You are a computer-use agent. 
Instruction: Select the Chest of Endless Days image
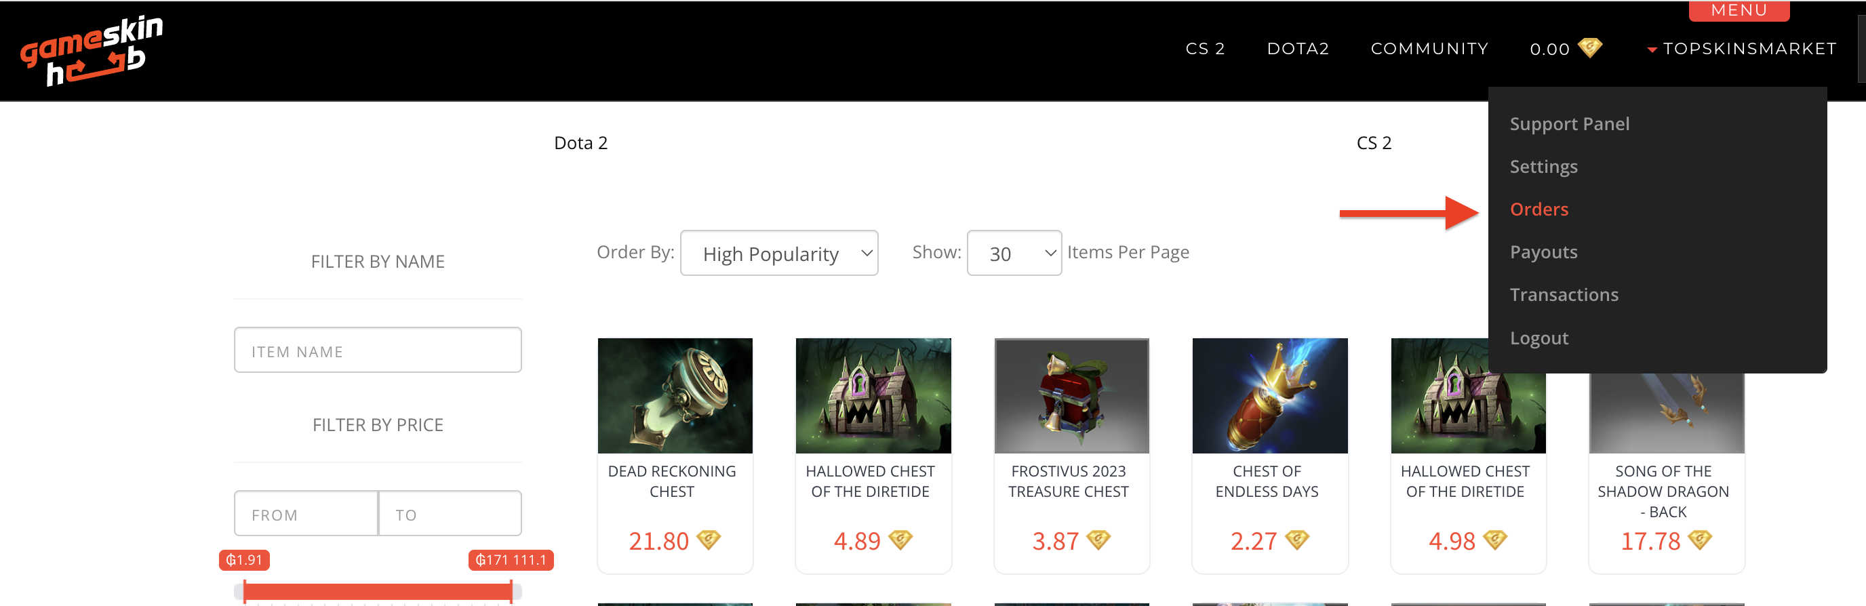coord(1269,395)
